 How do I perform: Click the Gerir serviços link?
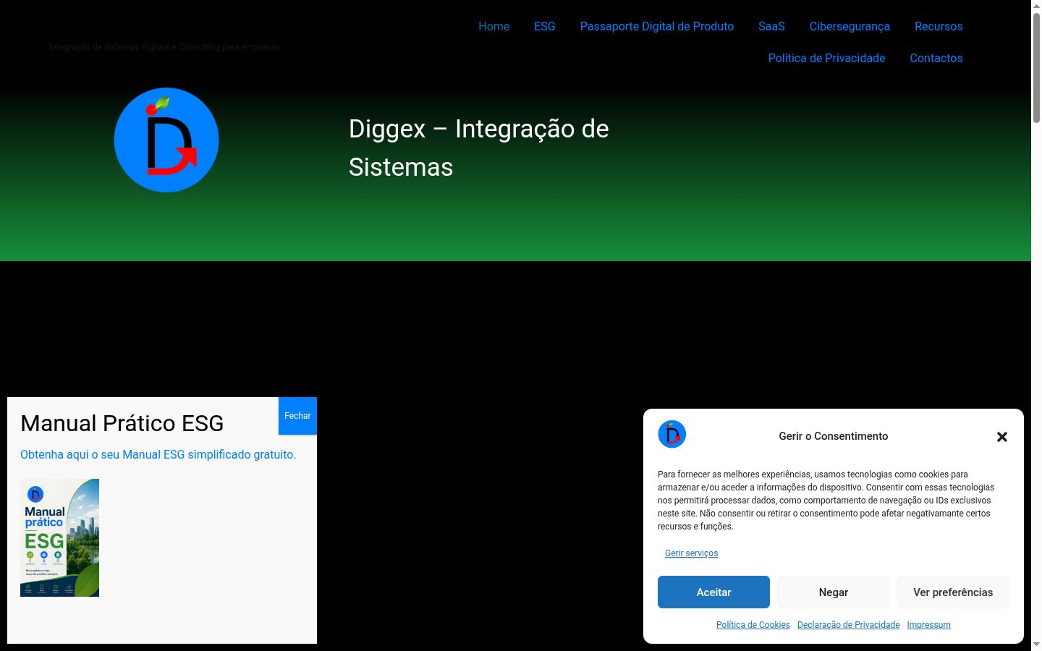pos(691,553)
